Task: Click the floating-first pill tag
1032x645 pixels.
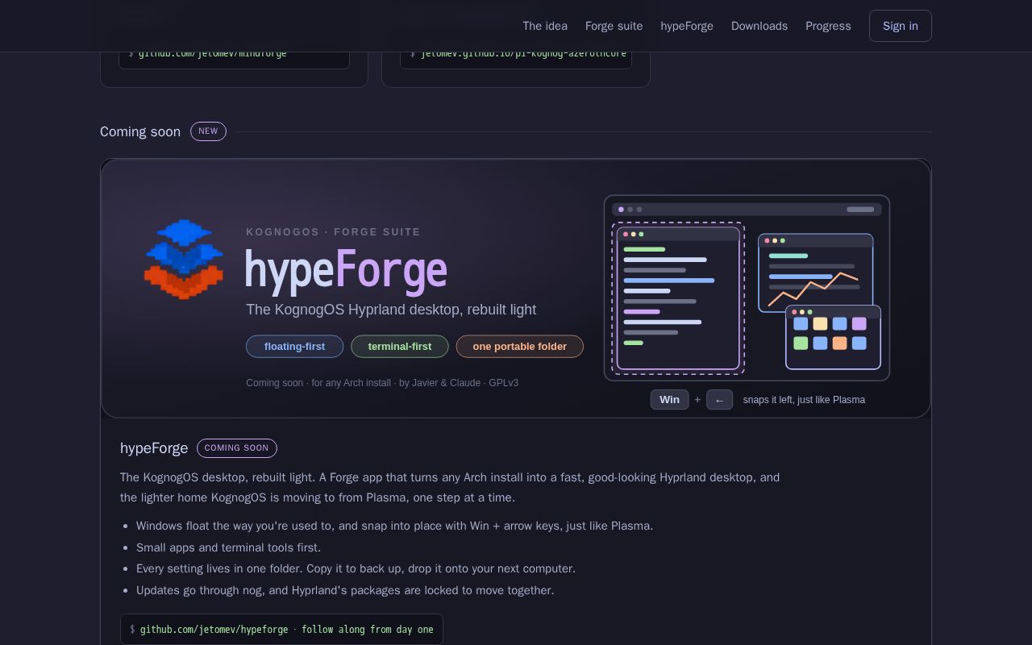Action: (294, 346)
